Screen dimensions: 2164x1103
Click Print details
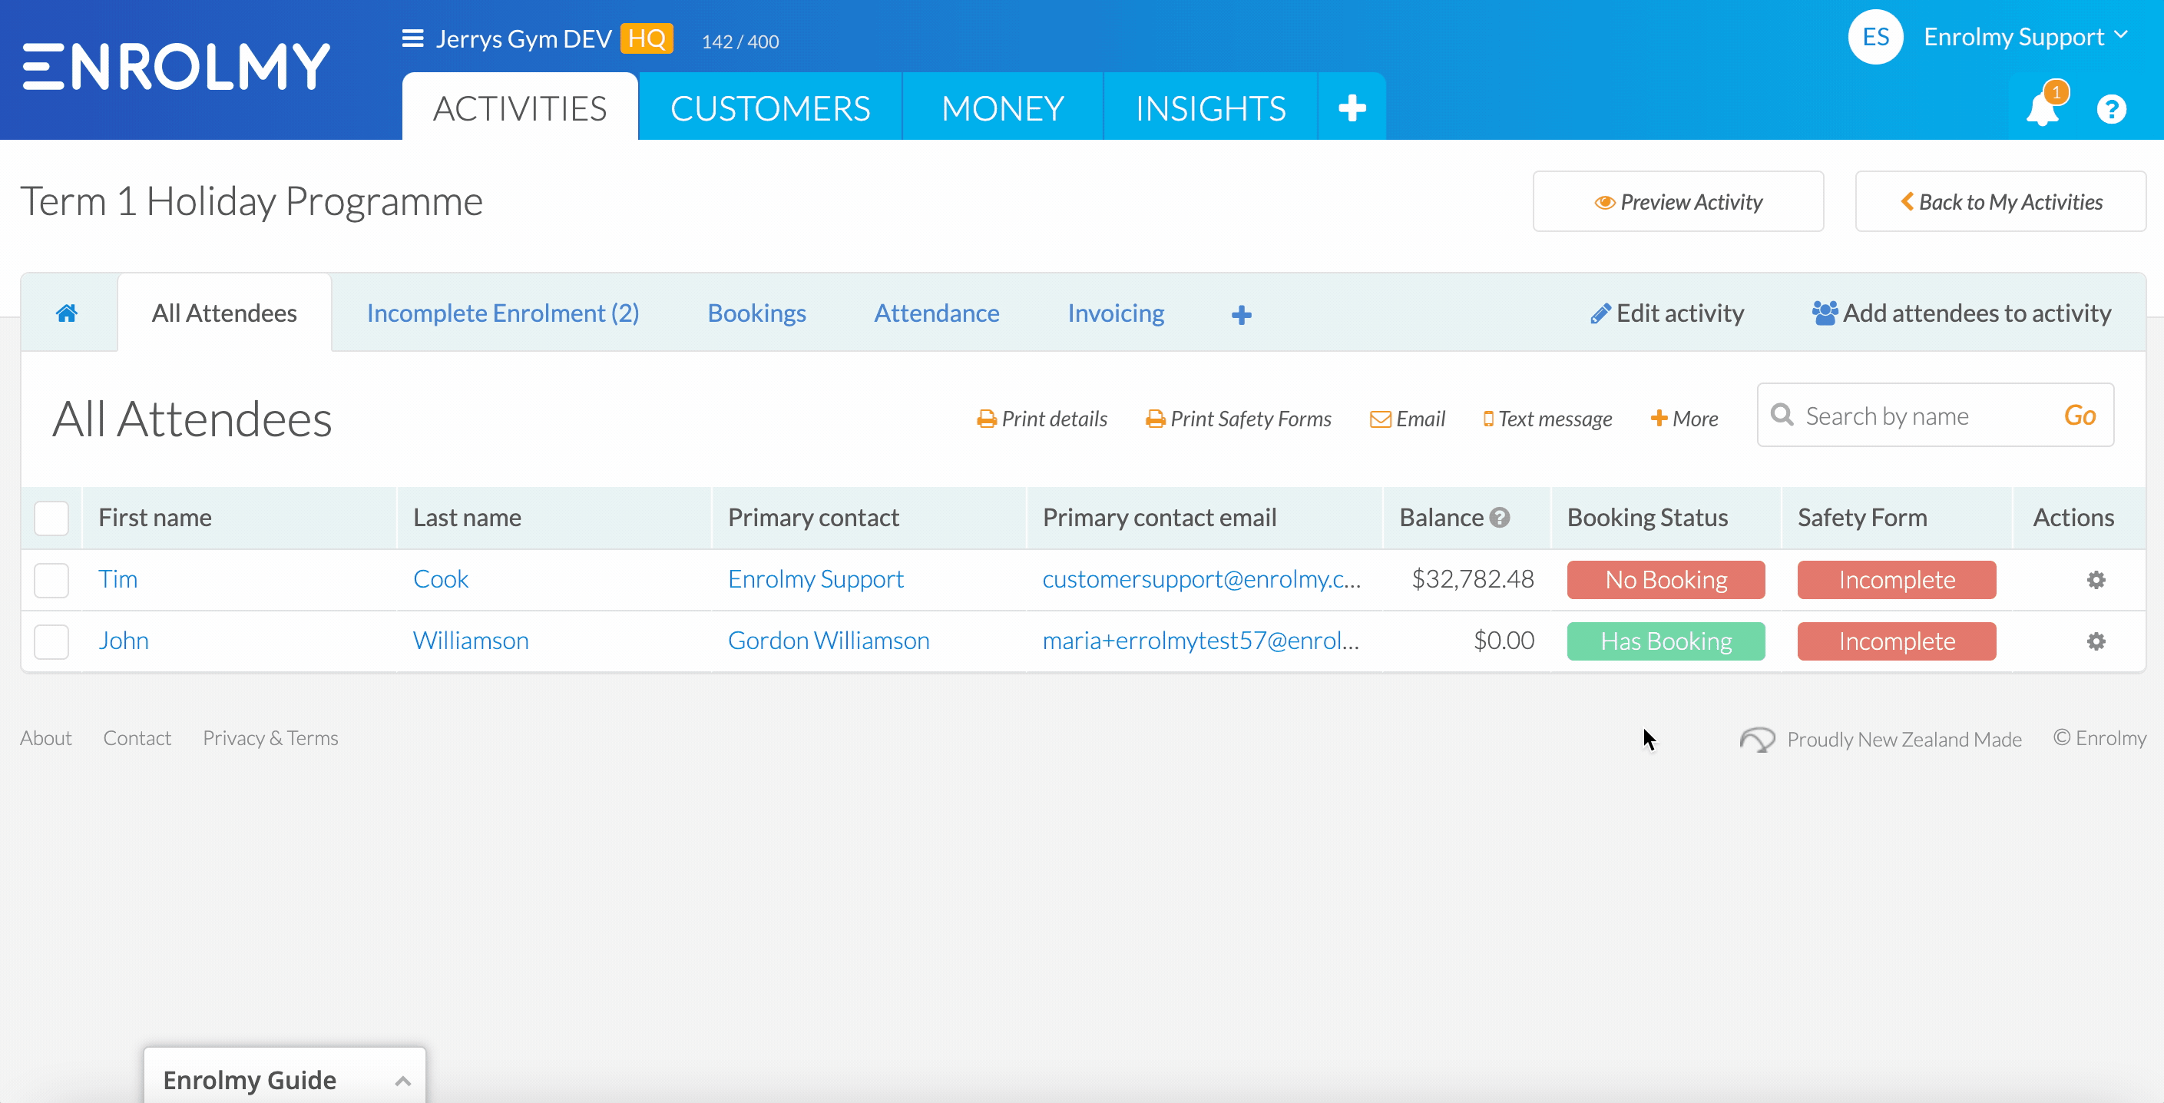(1043, 419)
